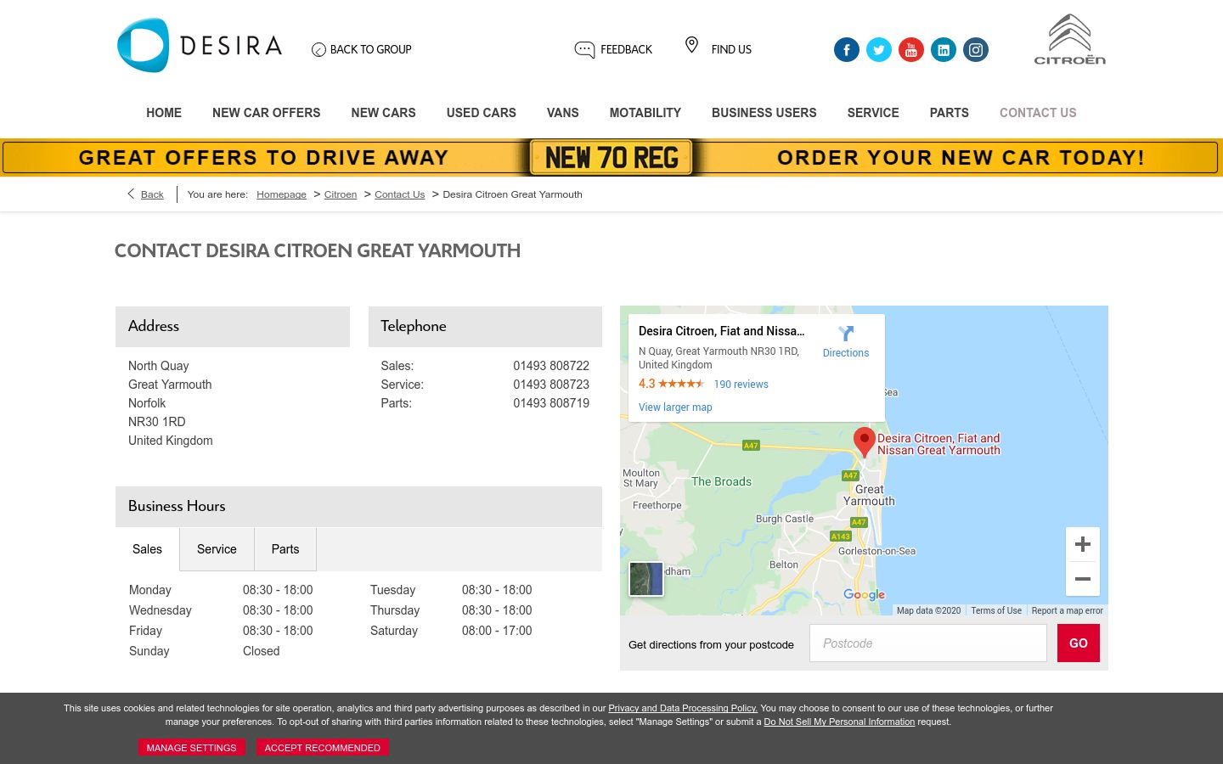Click Report a map error link

coord(1067,610)
